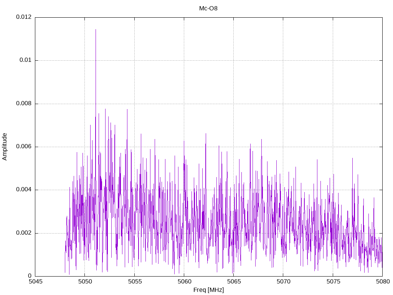This screenshot has height=295, width=393.
Task: Click x-axis tick label 5055
Action: [x=135, y=282]
